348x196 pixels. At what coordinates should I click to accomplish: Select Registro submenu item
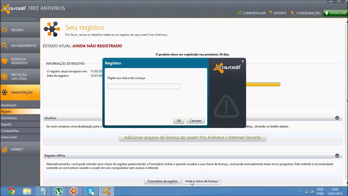pos(20,112)
